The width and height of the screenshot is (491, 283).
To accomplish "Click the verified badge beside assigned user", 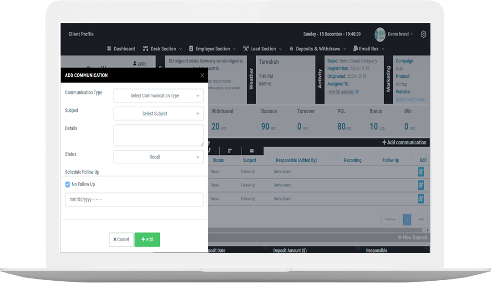I will [x=357, y=92].
